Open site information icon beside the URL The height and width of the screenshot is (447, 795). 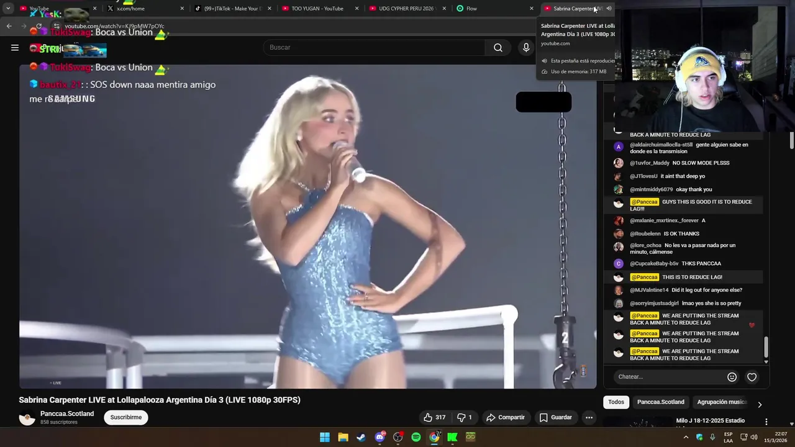tap(56, 26)
